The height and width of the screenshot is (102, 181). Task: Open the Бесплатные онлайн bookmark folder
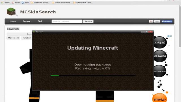[40, 3]
